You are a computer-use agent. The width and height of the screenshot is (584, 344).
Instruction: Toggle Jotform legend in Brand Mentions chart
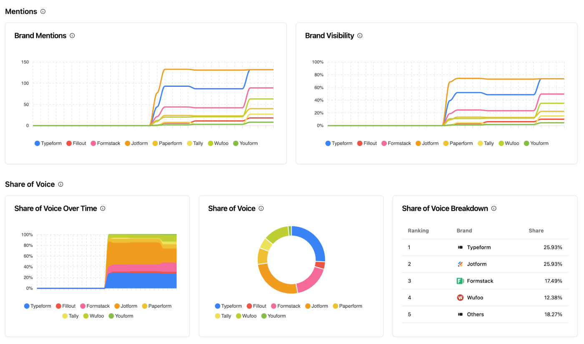136,144
